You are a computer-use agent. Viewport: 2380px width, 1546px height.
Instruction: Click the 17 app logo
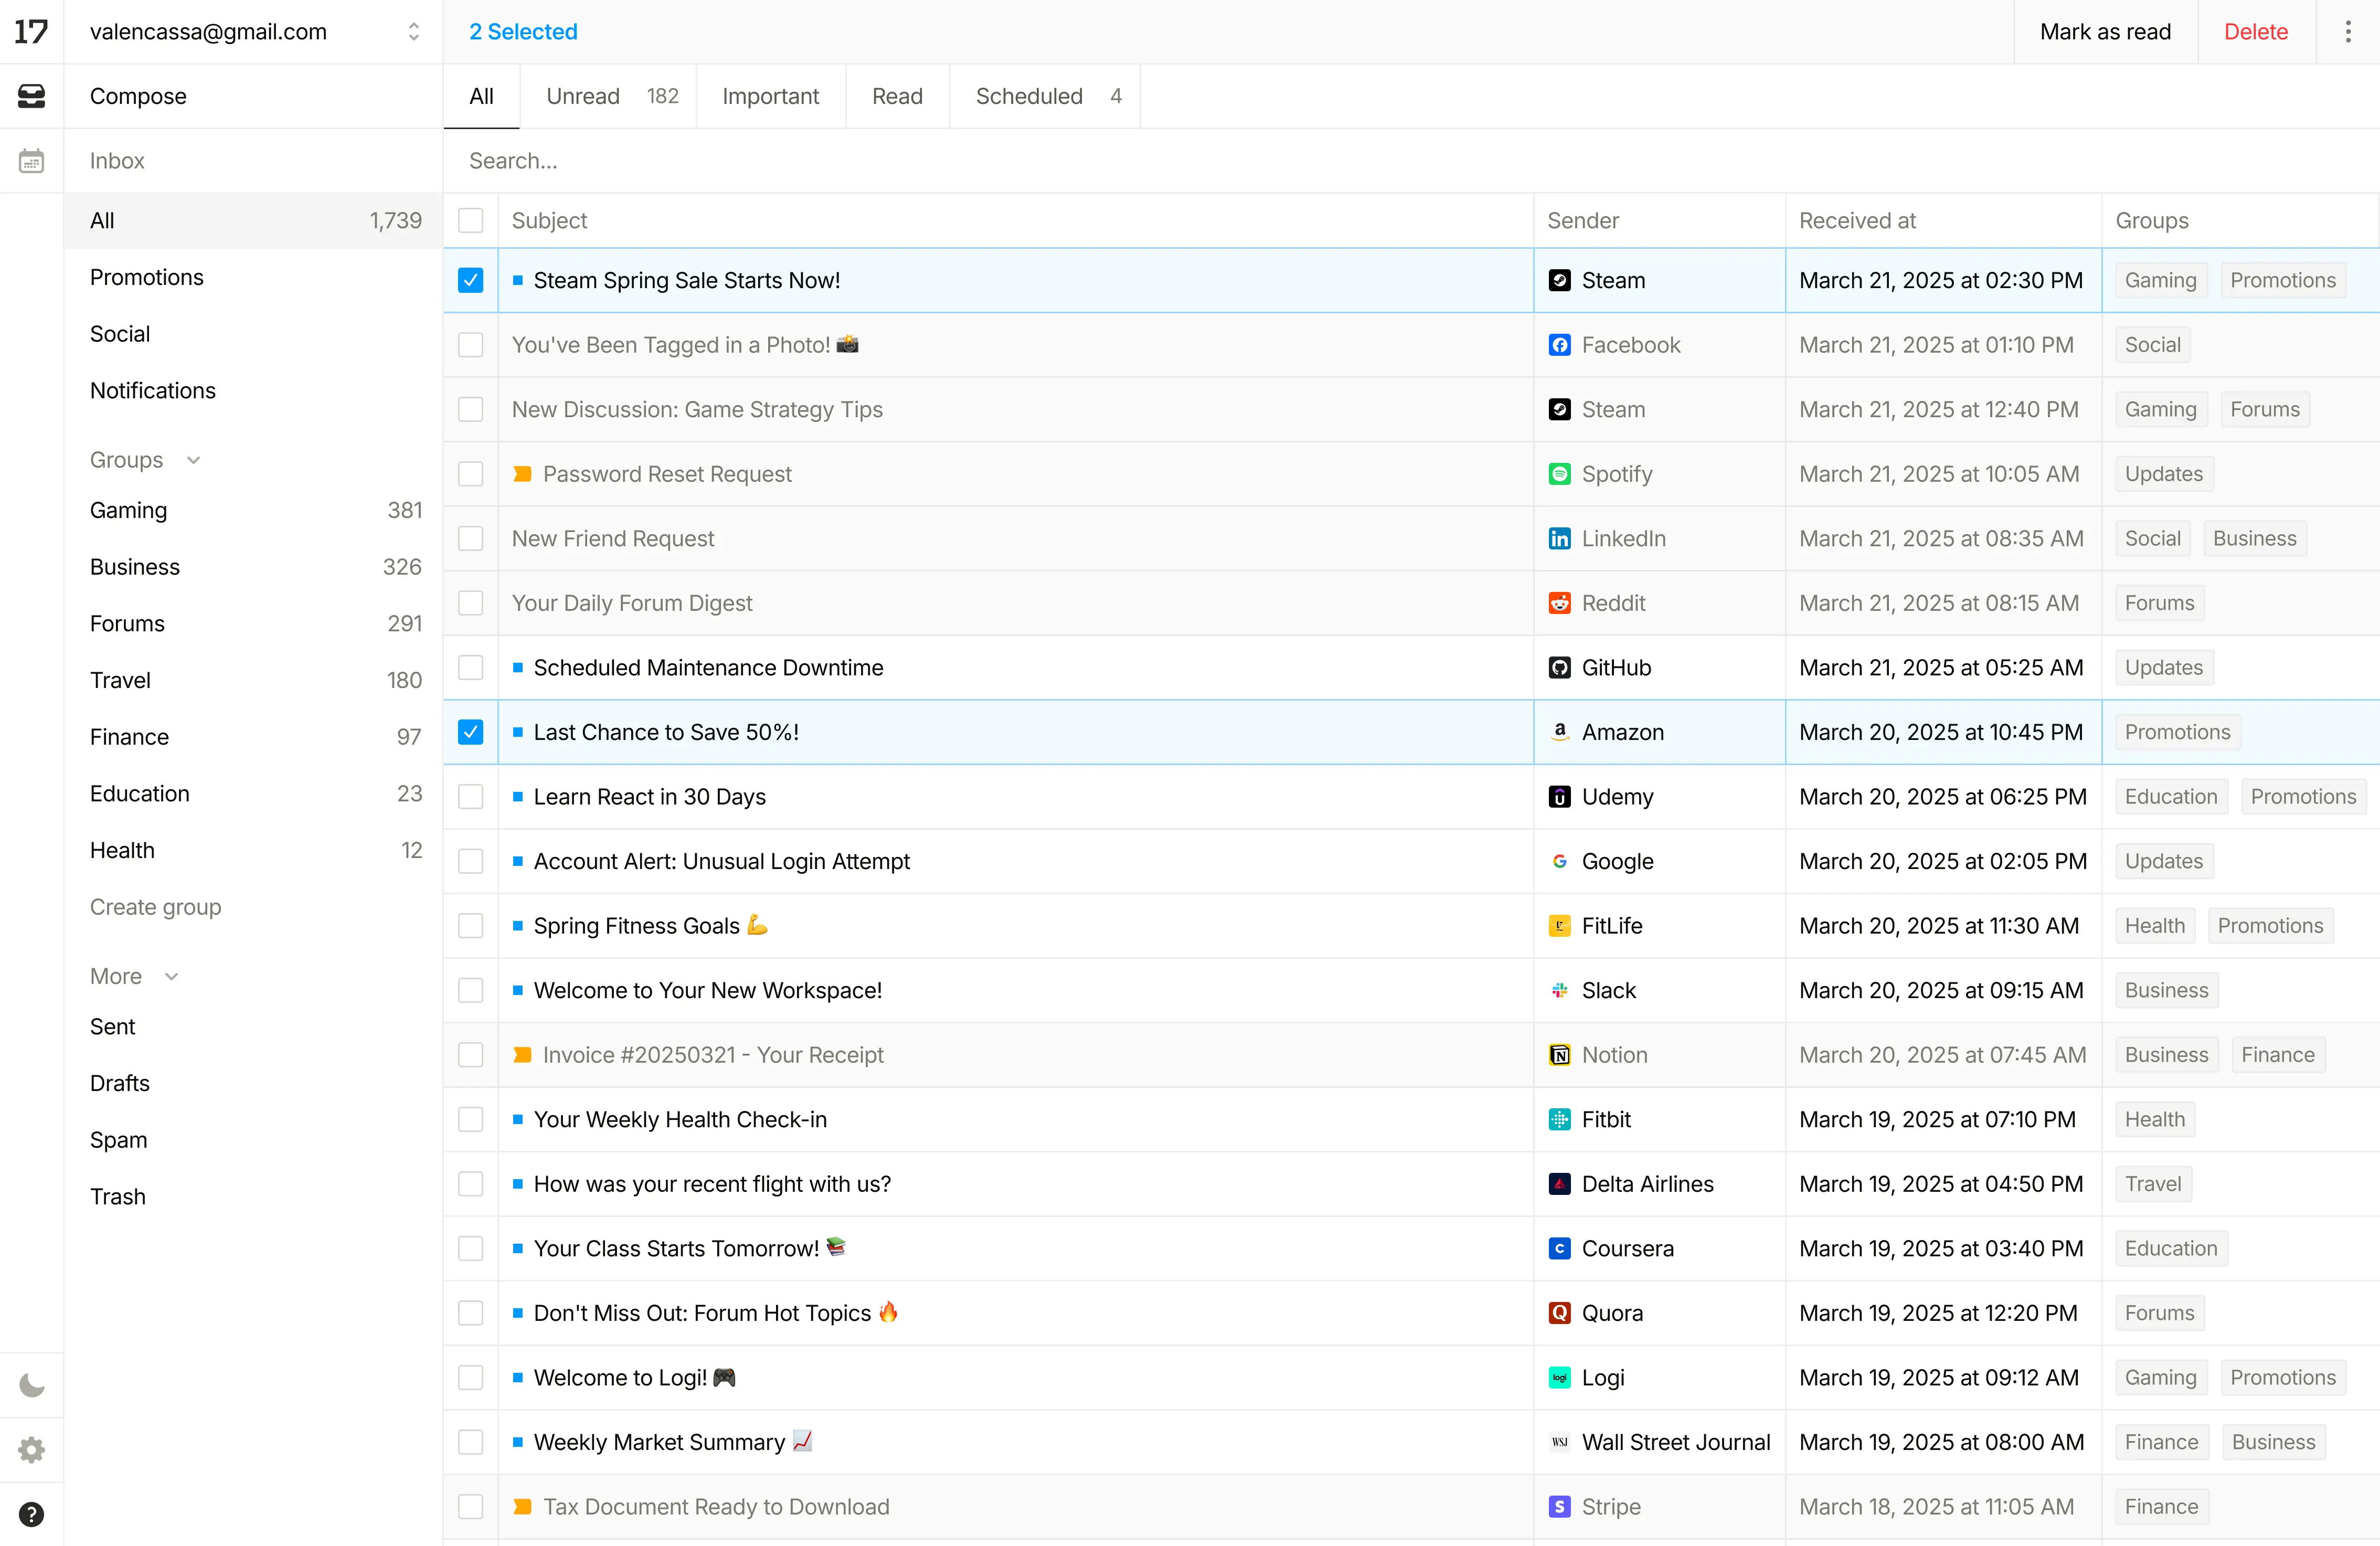(x=31, y=32)
